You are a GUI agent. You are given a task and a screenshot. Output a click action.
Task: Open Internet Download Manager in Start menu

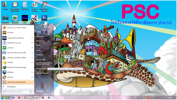click(x=18, y=67)
